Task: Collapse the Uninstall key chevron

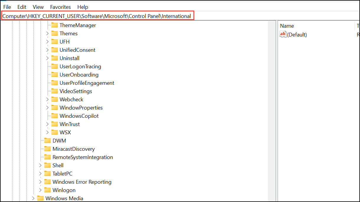Action: pos(48,58)
